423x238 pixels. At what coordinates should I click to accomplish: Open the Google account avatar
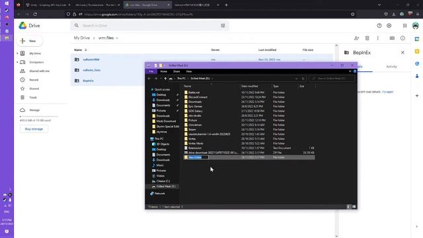[416, 26]
